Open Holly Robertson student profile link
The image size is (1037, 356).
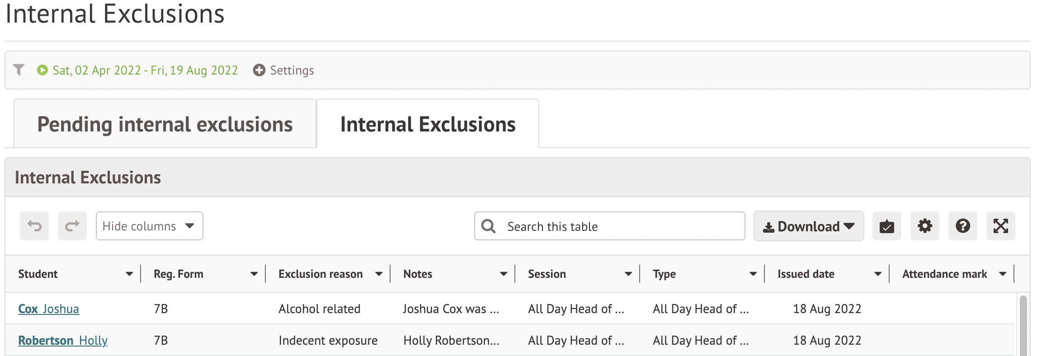pyautogui.click(x=63, y=341)
